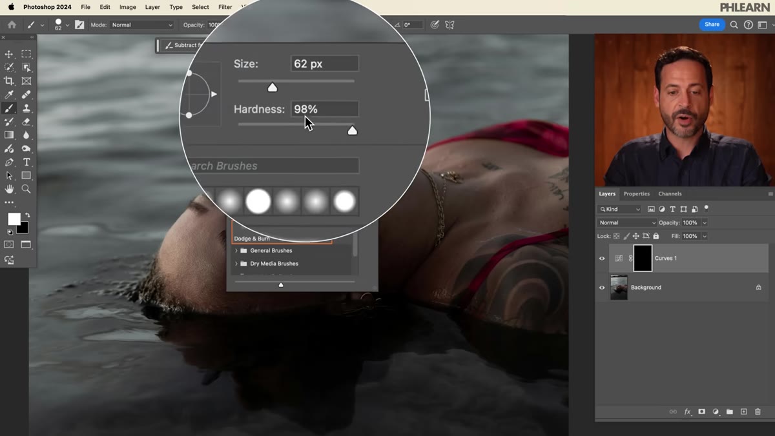The width and height of the screenshot is (775, 436).
Task: Swap foreground and background colors
Action: click(x=27, y=215)
